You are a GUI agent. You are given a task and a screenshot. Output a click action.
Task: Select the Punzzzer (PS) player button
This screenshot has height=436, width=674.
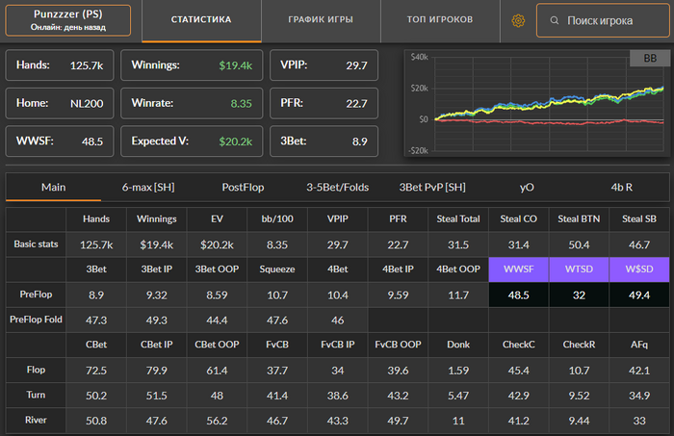click(x=68, y=20)
